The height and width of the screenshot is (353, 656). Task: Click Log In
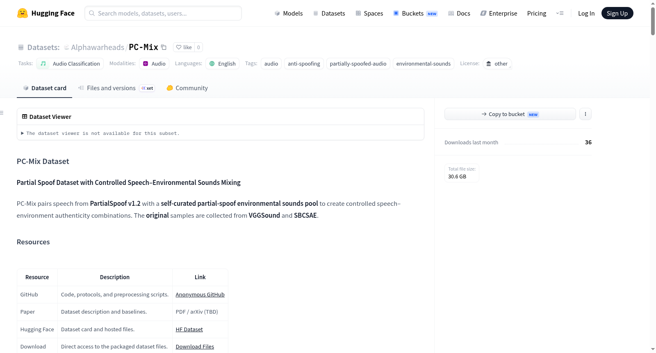[x=586, y=13]
